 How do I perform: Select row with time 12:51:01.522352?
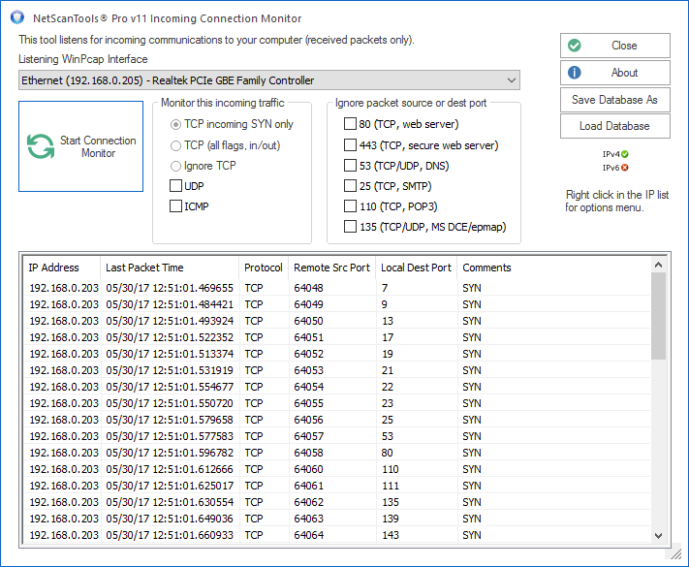[x=336, y=337]
